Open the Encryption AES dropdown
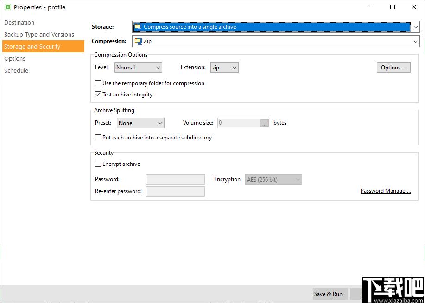The image size is (425, 303). tap(273, 179)
